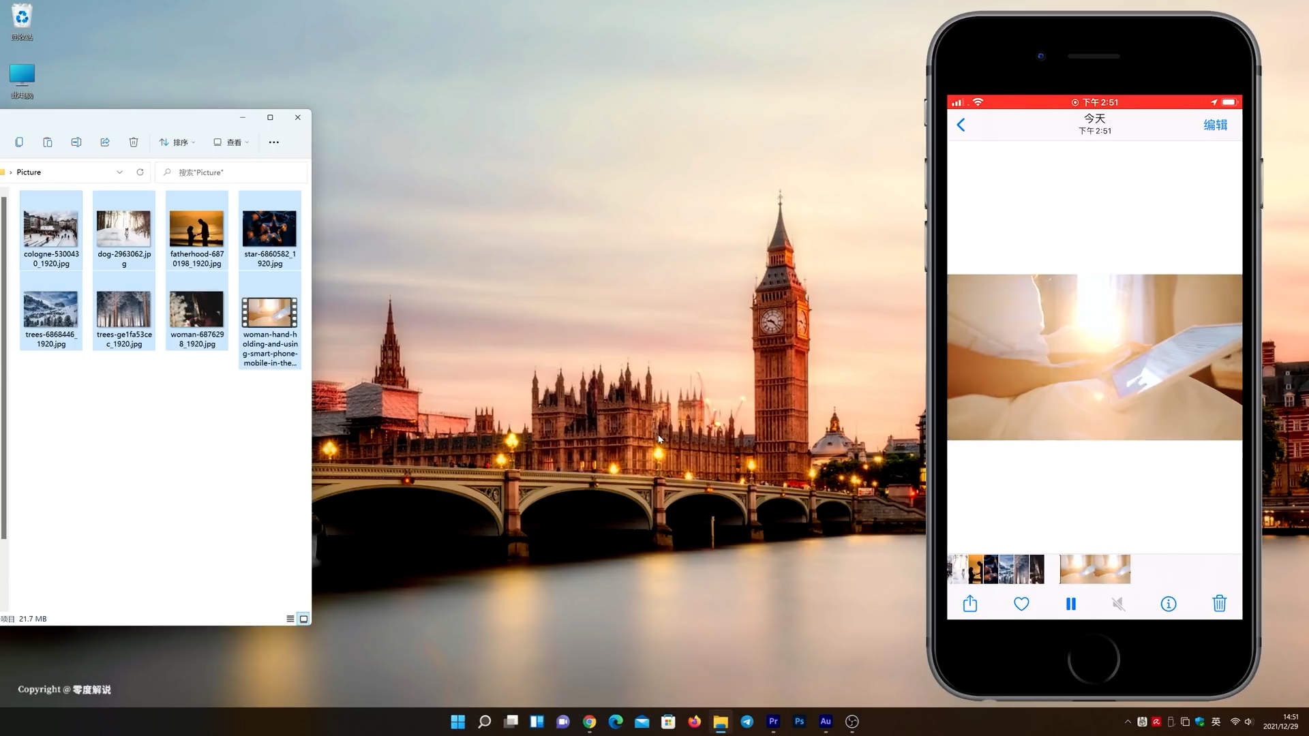Tap the trash icon on phone screen

point(1219,604)
